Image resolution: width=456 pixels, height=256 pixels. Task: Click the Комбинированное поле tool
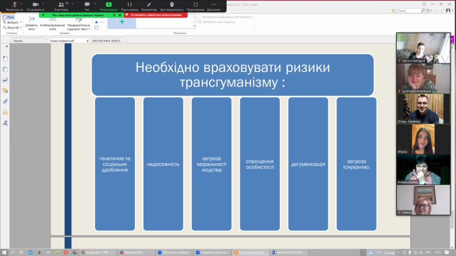(x=53, y=23)
